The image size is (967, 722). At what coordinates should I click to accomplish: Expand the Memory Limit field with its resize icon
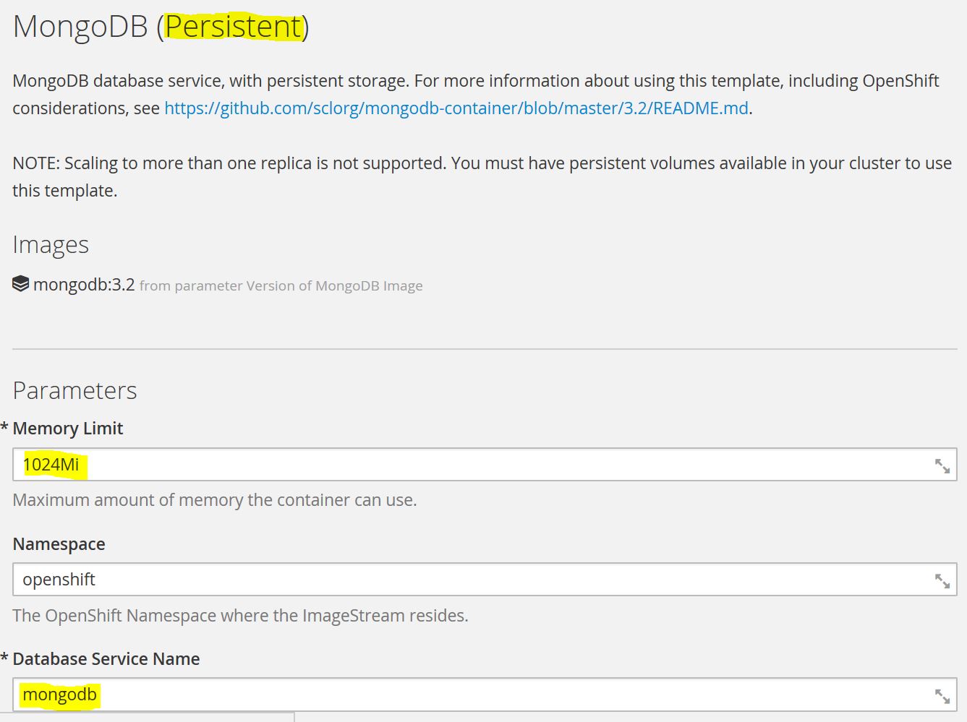coord(942,466)
